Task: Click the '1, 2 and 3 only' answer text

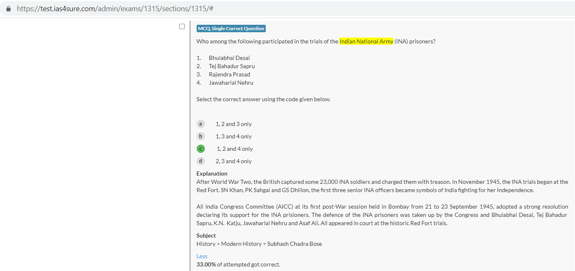Action: [233, 124]
